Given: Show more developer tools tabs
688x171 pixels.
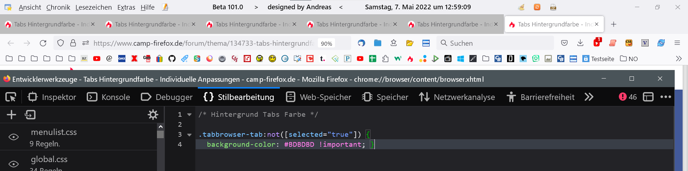Looking at the screenshot, I should 589,97.
